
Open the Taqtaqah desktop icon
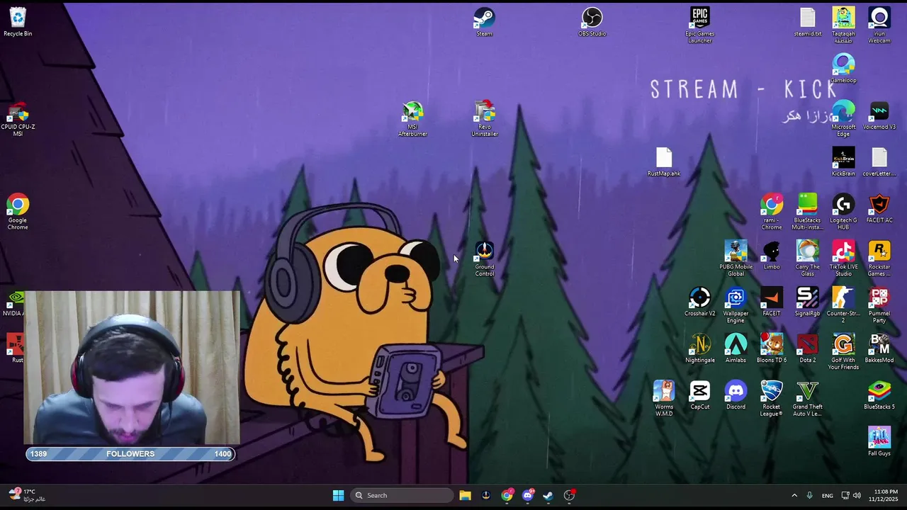pyautogui.click(x=843, y=25)
